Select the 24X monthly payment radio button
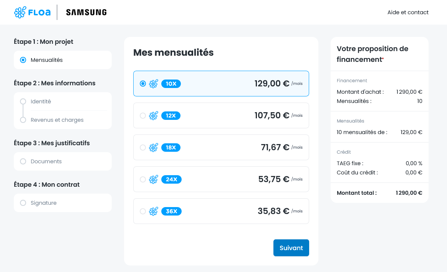The image size is (447, 272). [143, 179]
